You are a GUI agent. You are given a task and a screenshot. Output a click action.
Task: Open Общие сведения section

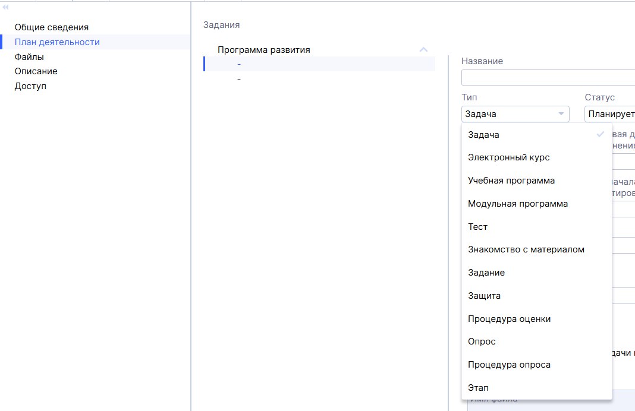tap(52, 27)
